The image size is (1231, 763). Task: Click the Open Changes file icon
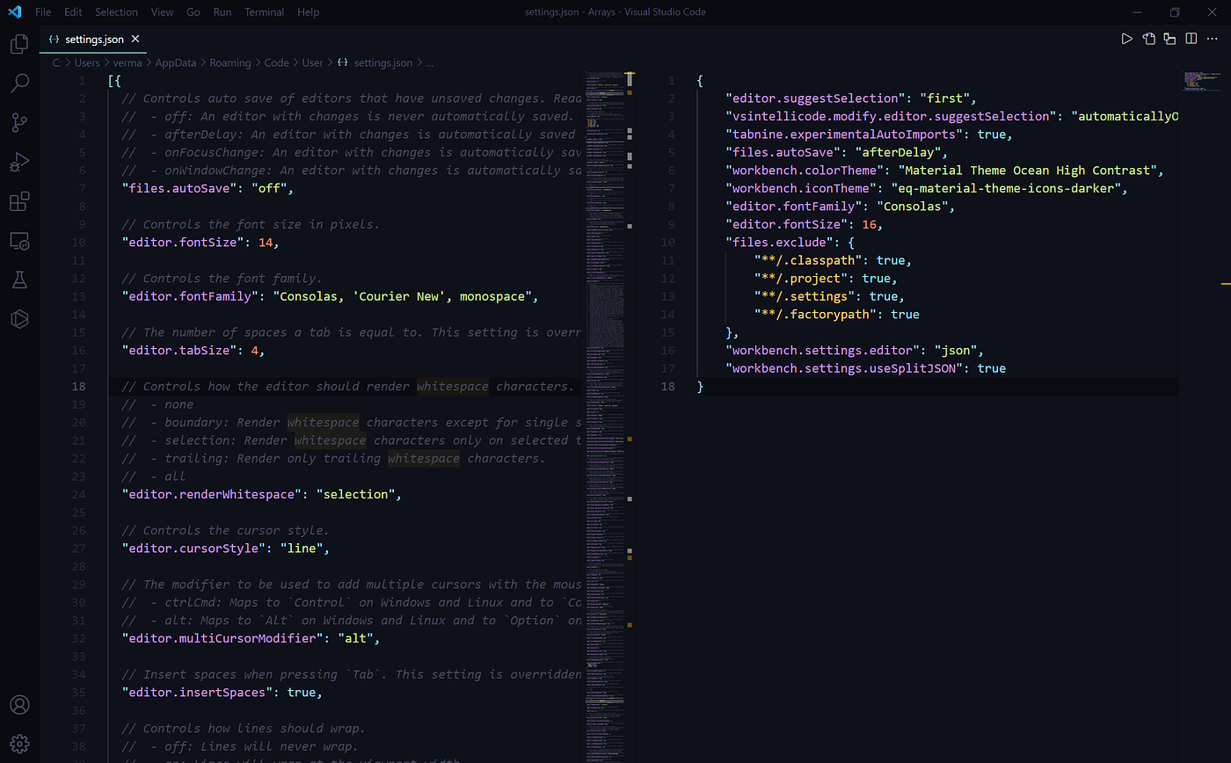tap(1148, 39)
